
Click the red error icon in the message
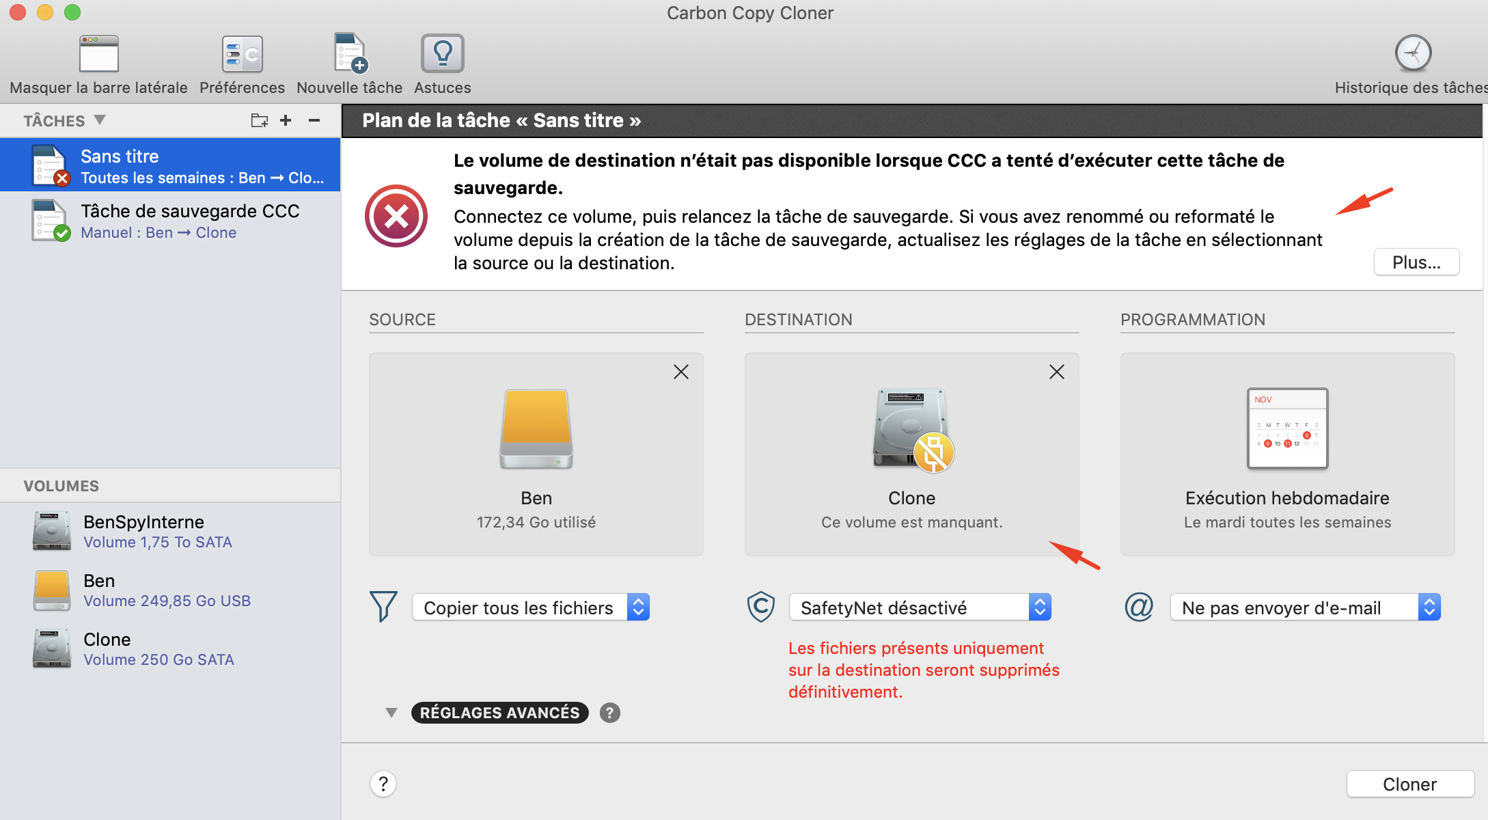coord(396,216)
